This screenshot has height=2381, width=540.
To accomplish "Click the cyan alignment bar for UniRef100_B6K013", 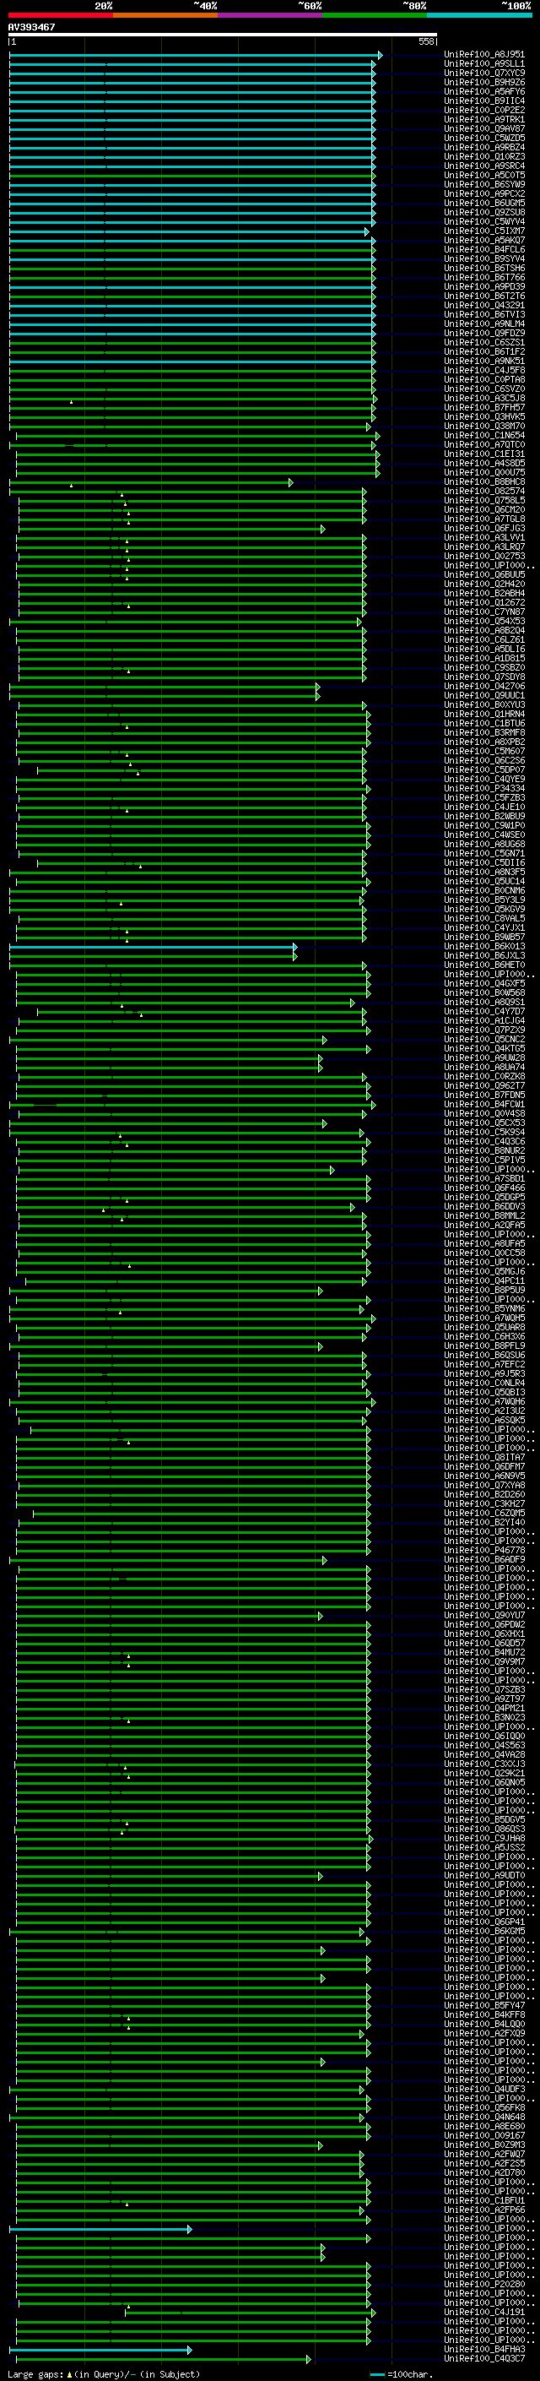I will click(154, 947).
